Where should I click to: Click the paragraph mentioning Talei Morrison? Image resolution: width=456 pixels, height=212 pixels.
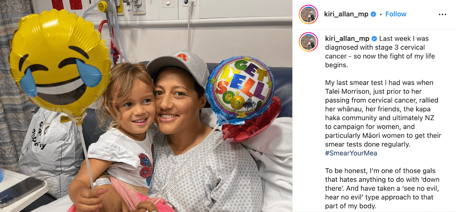tap(383, 118)
